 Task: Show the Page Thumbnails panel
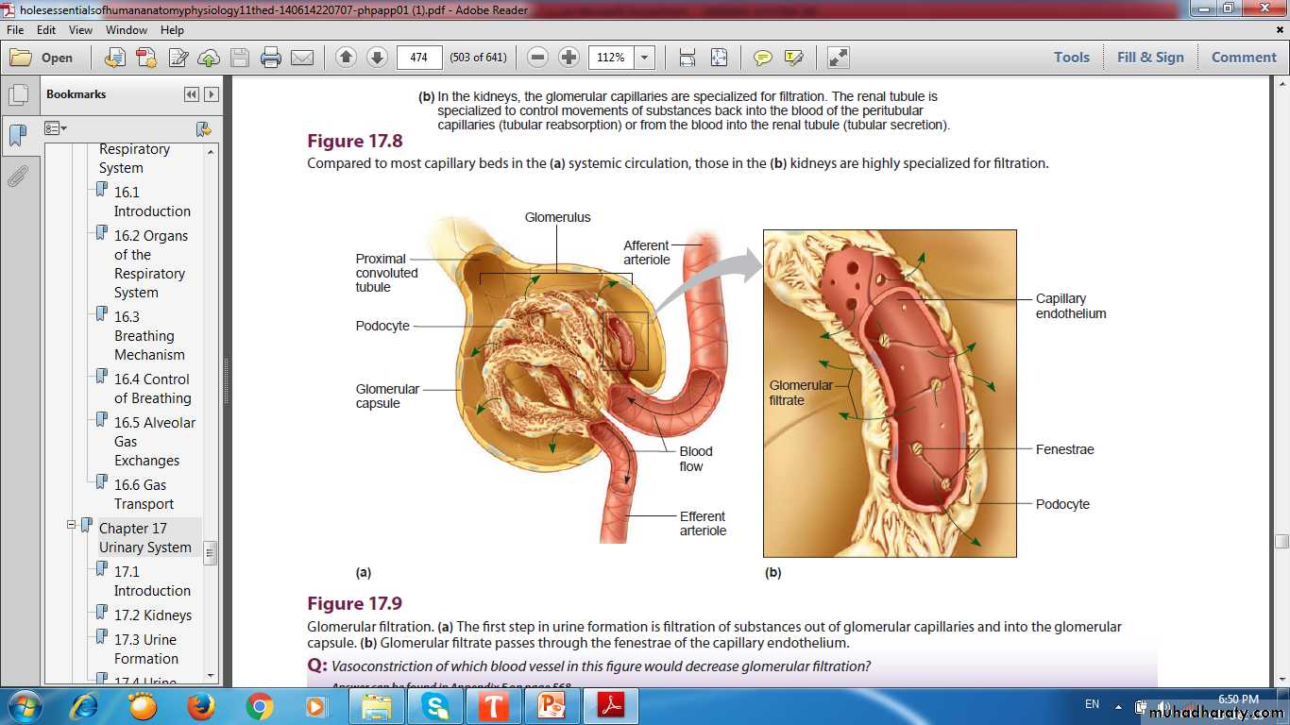(x=17, y=95)
